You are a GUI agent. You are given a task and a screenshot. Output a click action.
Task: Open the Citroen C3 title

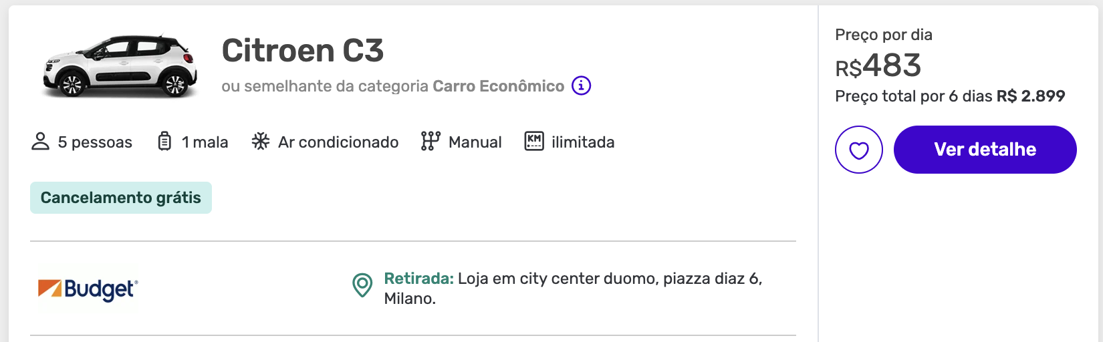tap(303, 51)
